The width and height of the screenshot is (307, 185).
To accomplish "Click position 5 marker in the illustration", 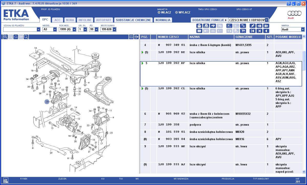I will 47,102.
